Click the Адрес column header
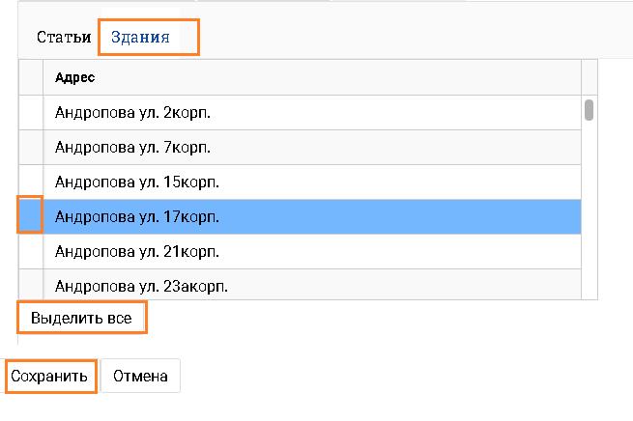The image size is (633, 421). point(311,77)
